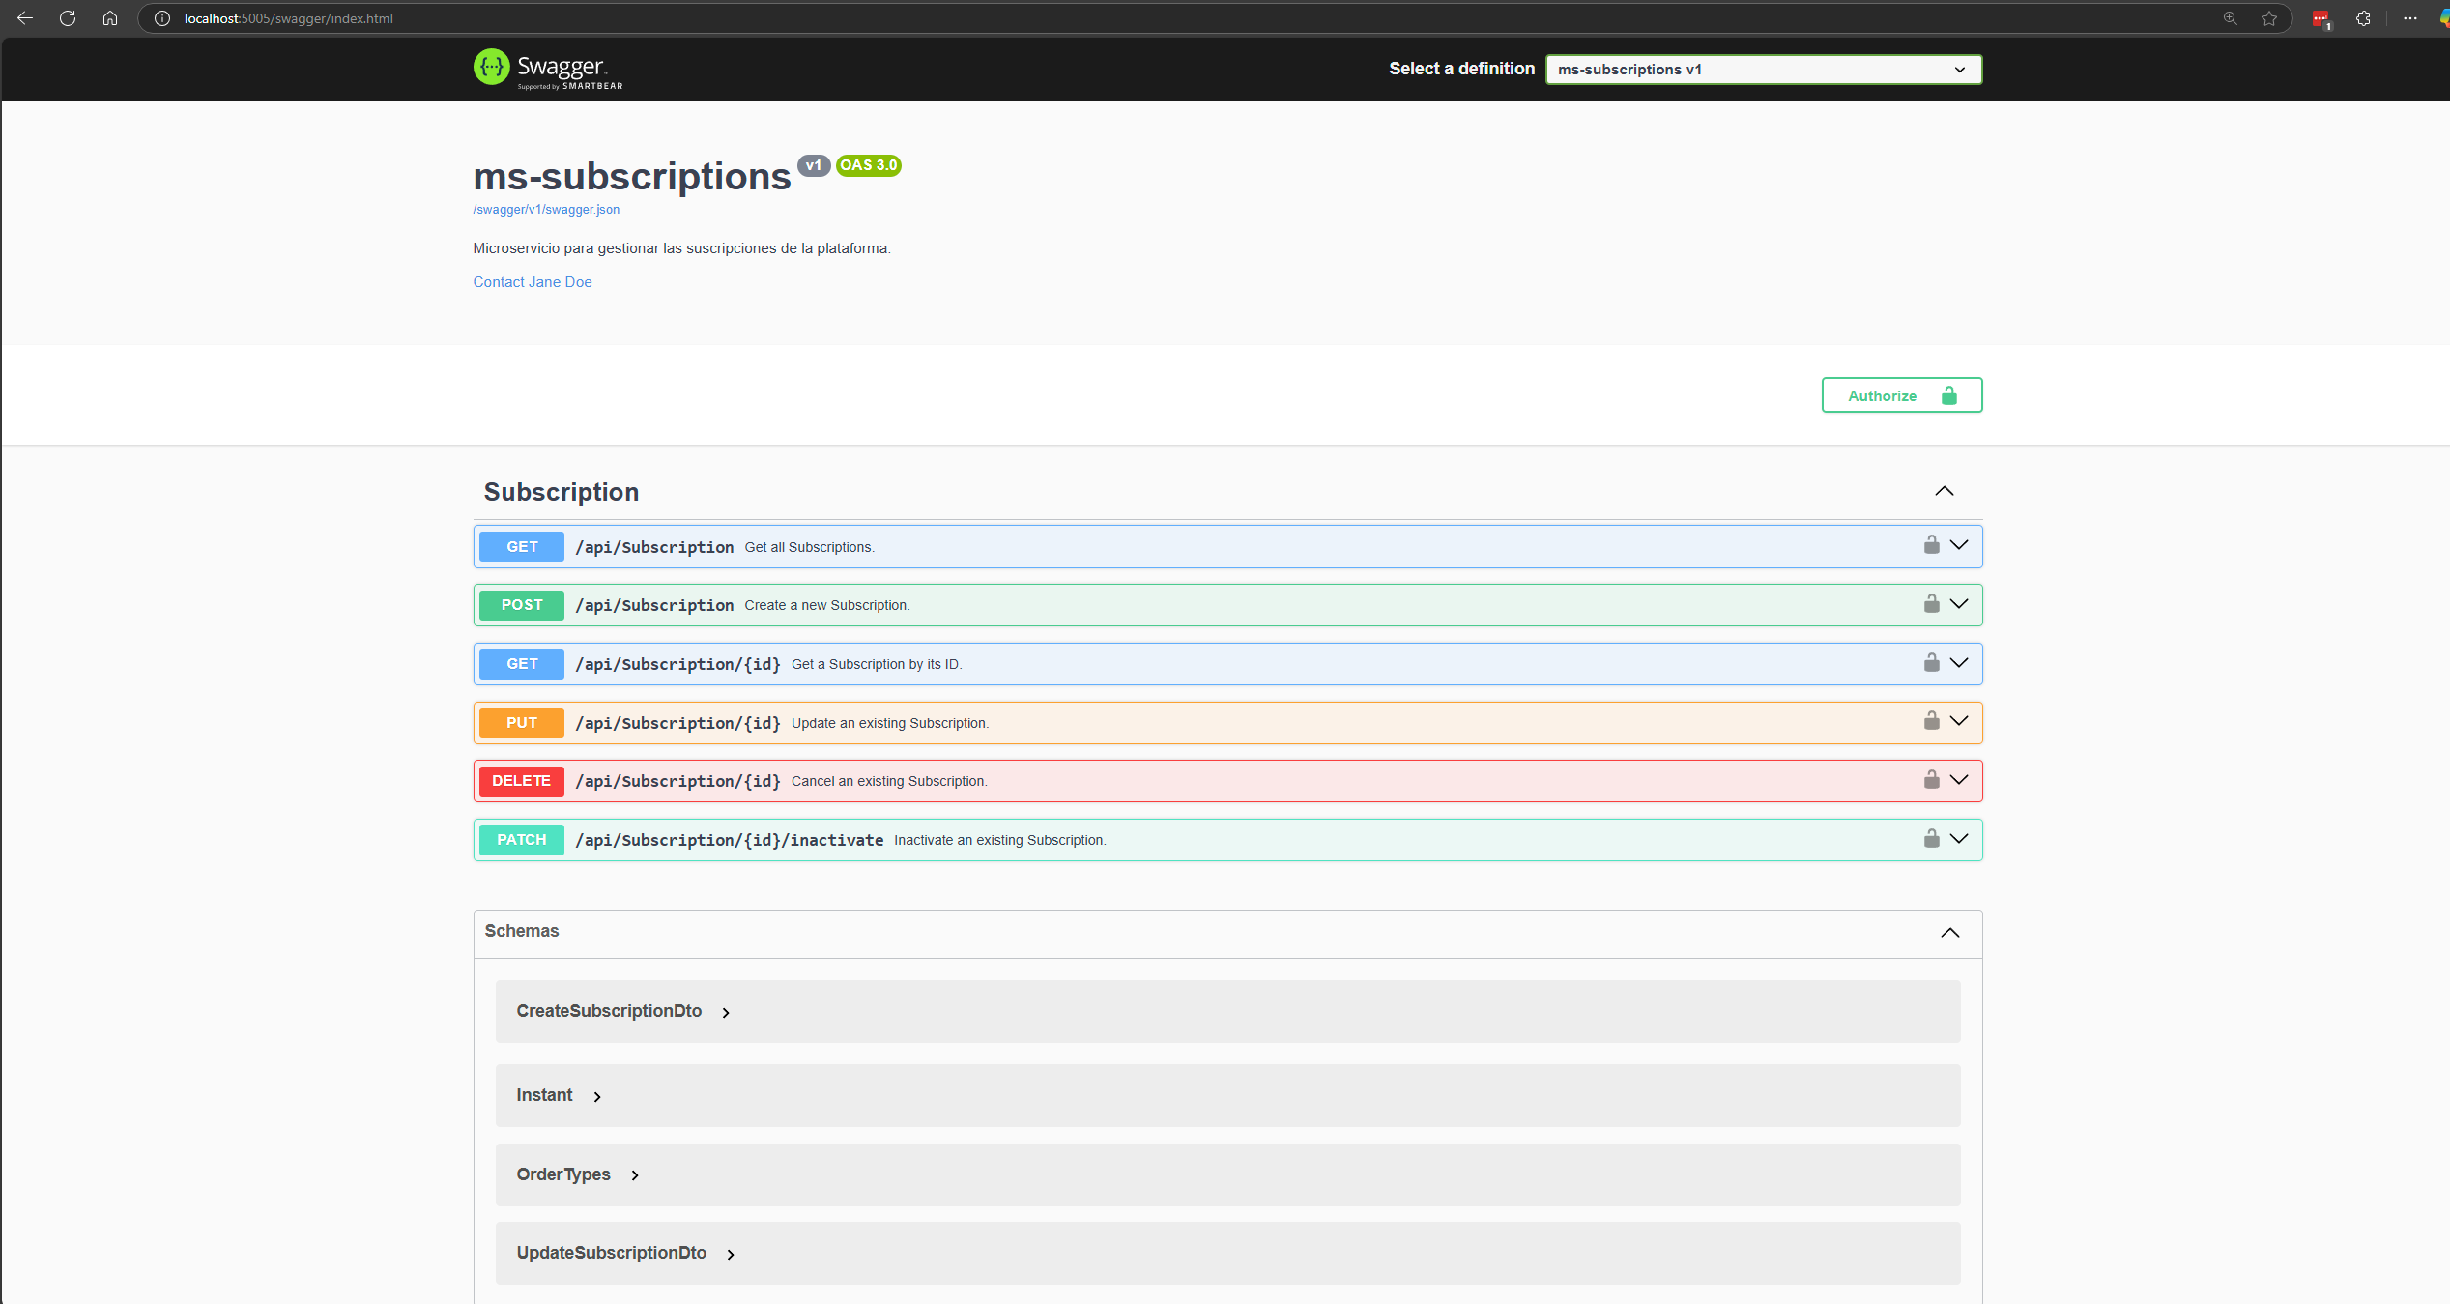2450x1304 pixels.
Task: Expand DELETE /api/Subscription/{id} with its chevron
Action: 1959,780
